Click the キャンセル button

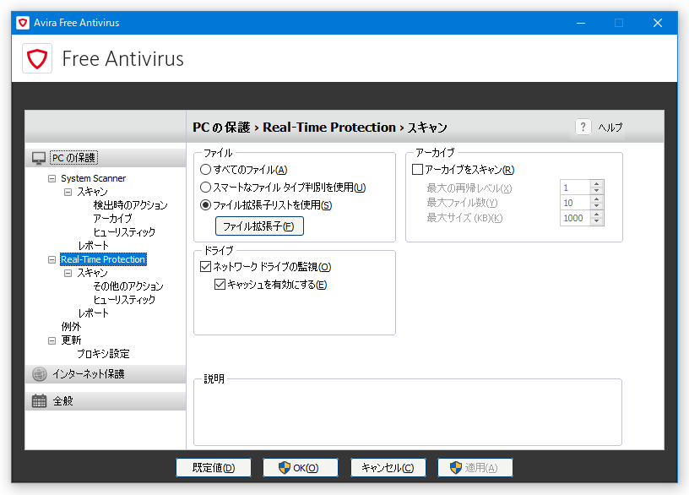[388, 468]
